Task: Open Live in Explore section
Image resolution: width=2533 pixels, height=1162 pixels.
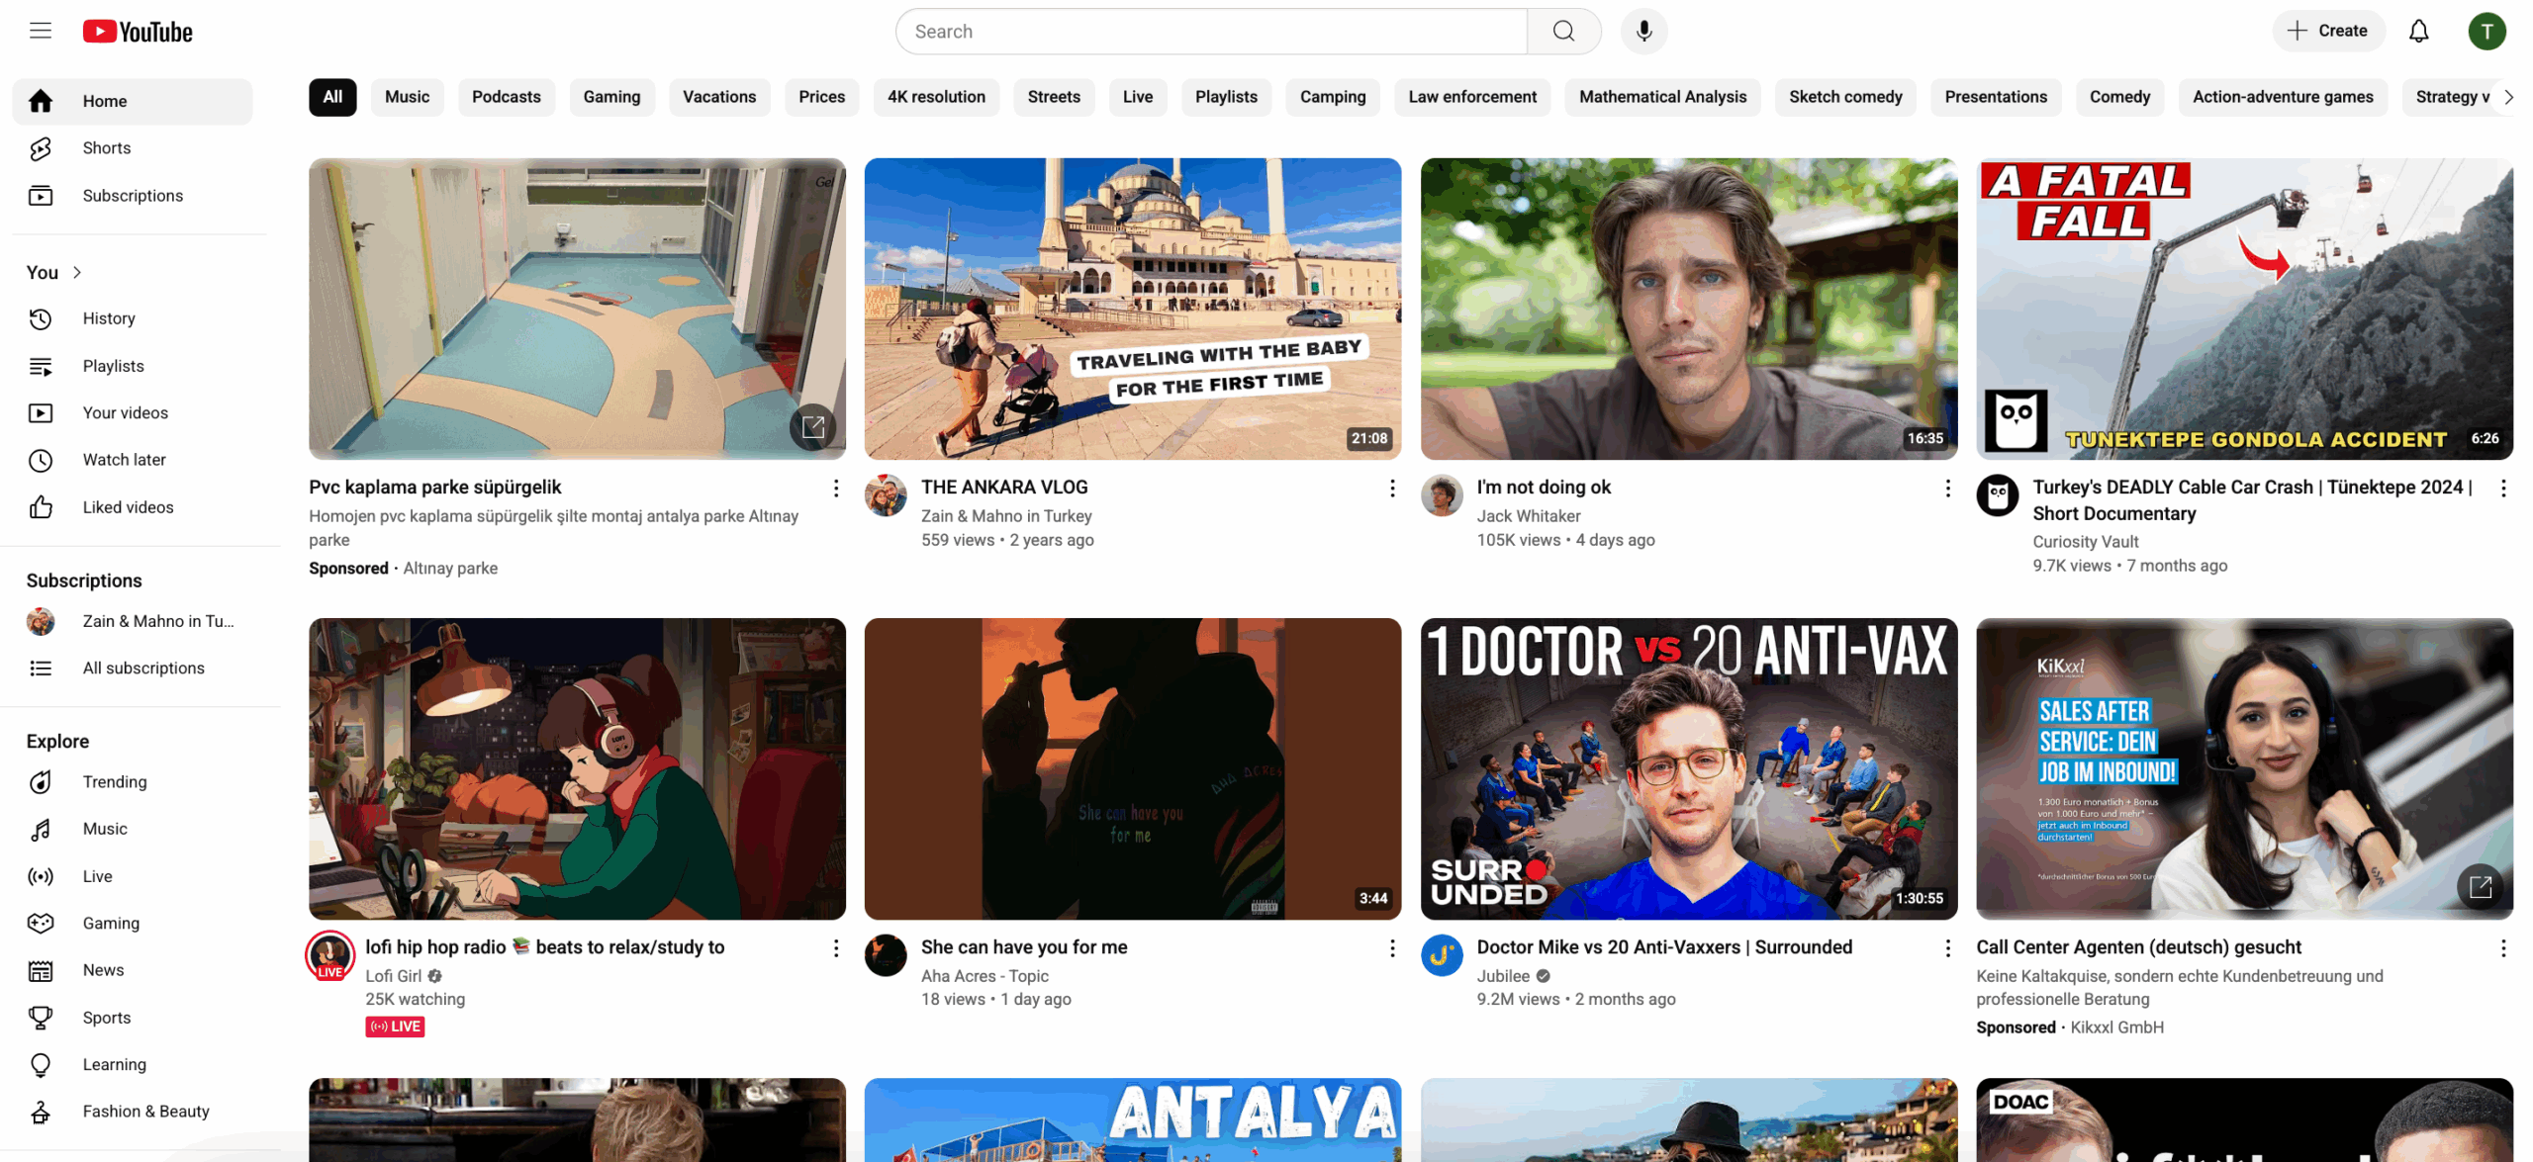Action: coord(133,876)
